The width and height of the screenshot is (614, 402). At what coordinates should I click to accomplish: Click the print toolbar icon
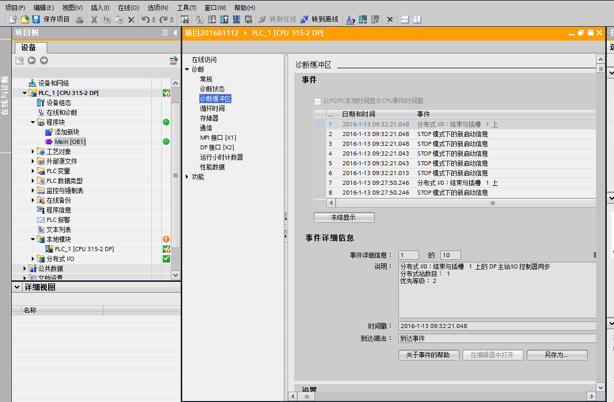click(x=79, y=19)
